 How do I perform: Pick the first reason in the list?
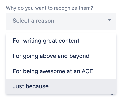pyautogui.click(x=61, y=41)
